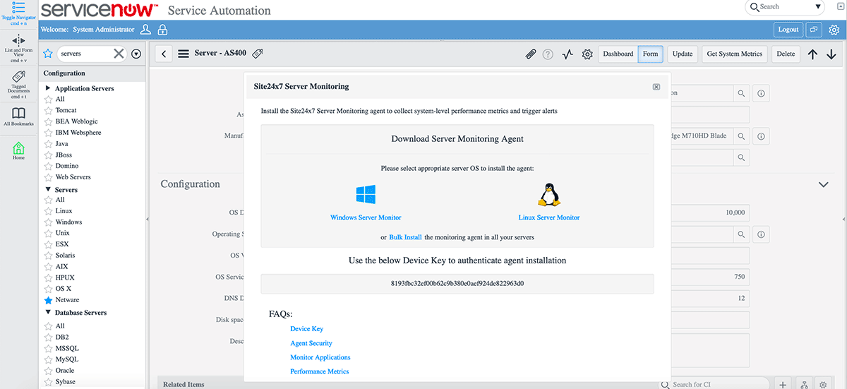Click the windows icon next to Logout
The height and width of the screenshot is (389, 847).
tap(814, 30)
